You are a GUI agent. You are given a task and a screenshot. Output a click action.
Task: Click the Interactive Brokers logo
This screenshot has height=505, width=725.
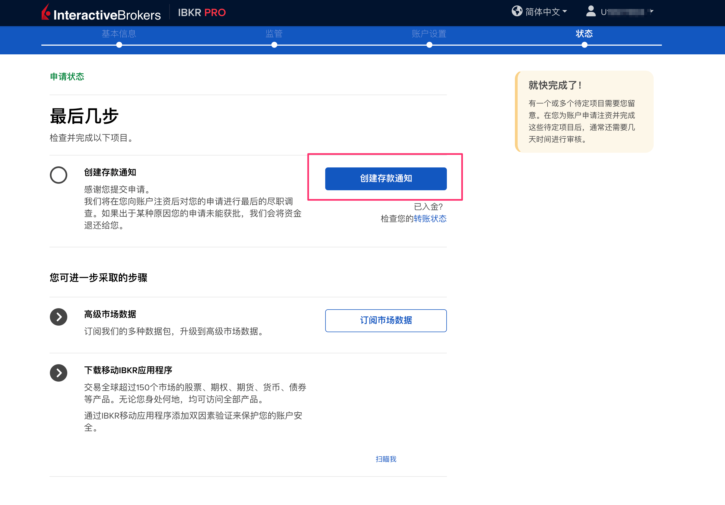pos(100,13)
